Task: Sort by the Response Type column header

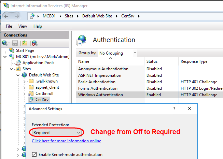Action: tap(201, 61)
